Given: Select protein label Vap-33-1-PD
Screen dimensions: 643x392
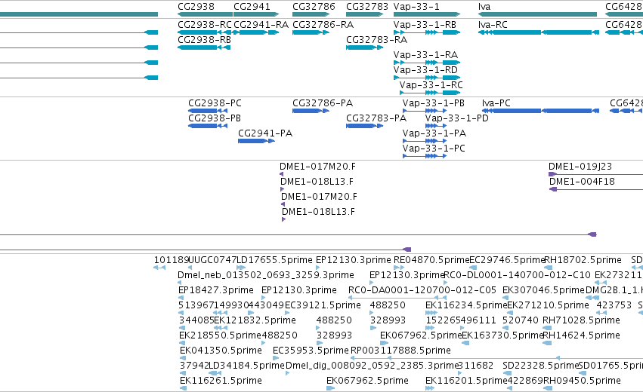Looking at the screenshot, I should point(457,118).
